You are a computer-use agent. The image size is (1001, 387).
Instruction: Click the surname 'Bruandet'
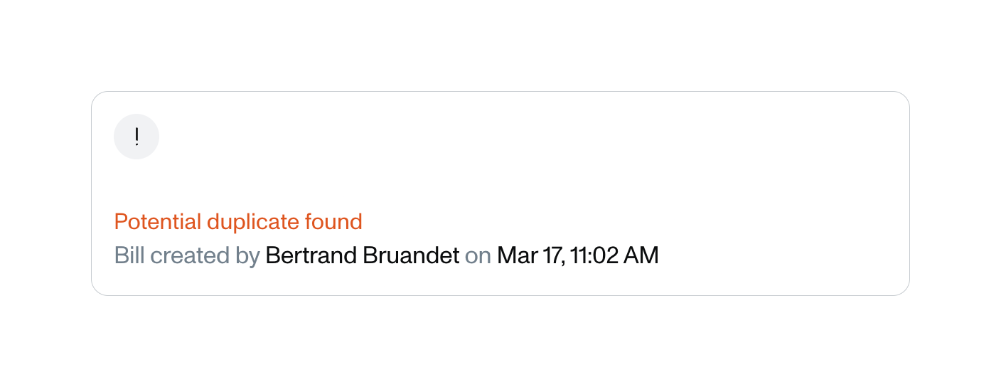411,255
